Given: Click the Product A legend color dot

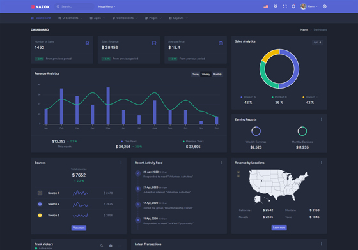Looking at the screenshot, I should [242, 97].
